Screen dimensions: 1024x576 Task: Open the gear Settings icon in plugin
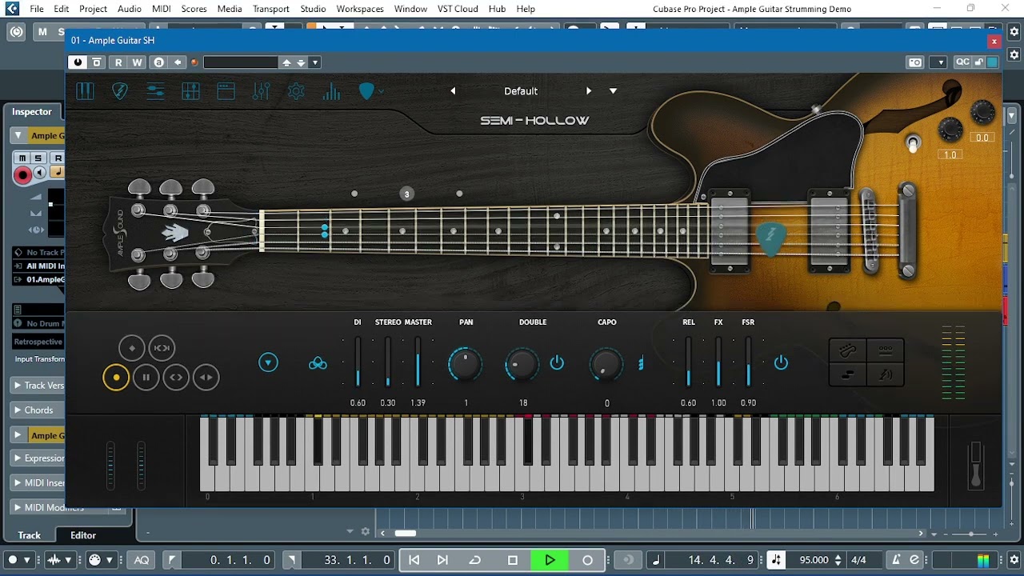point(296,91)
